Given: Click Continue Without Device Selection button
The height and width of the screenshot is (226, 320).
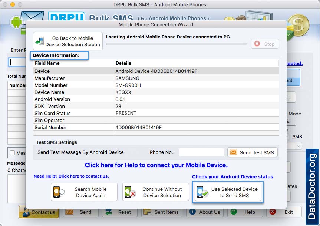Looking at the screenshot, I should click(x=155, y=192).
